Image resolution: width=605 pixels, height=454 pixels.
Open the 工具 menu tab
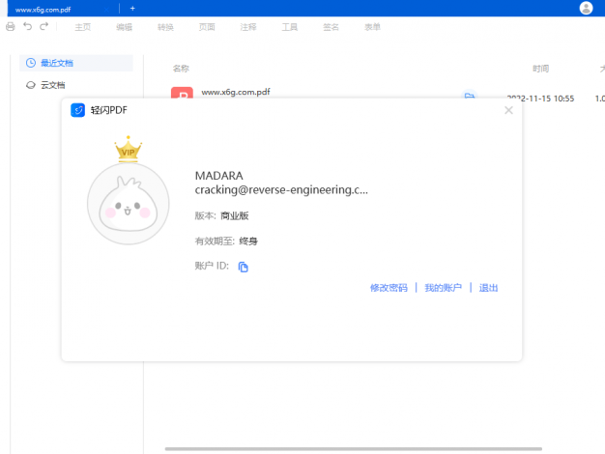tap(289, 27)
